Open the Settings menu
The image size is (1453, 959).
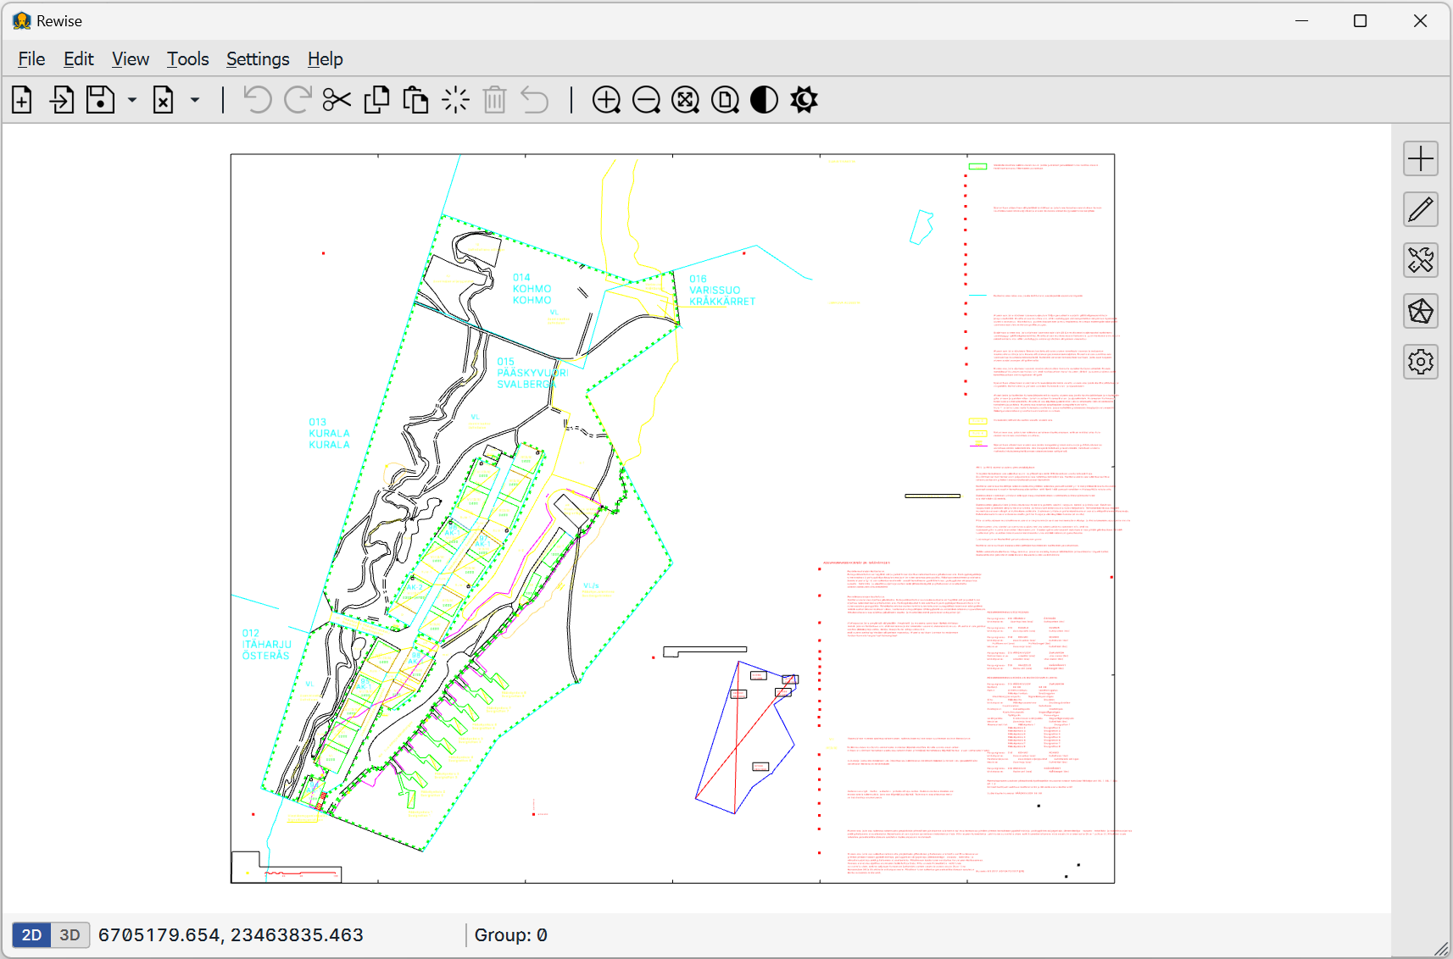pos(258,59)
